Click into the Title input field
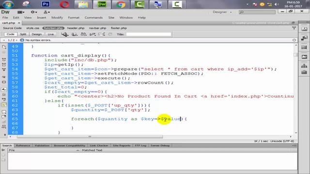This screenshot has height=174, width=310. [149, 34]
